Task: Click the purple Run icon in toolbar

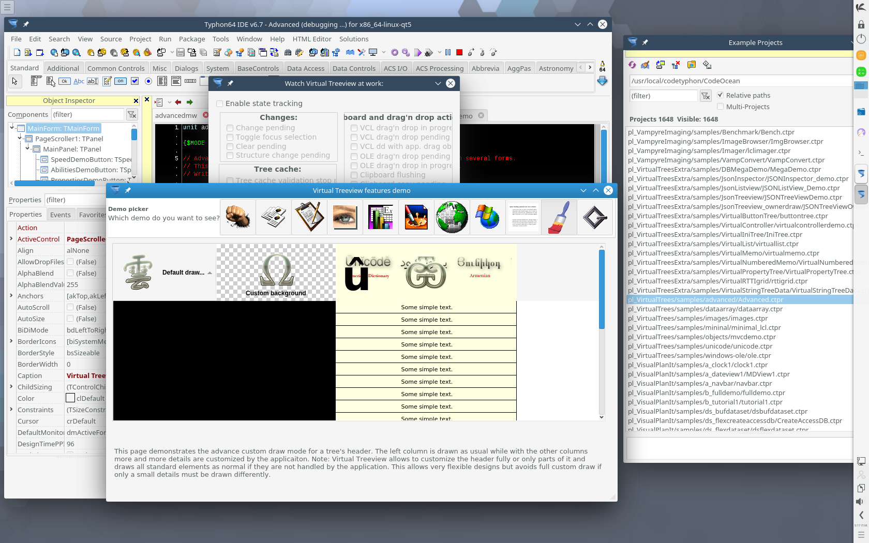Action: 418,52
